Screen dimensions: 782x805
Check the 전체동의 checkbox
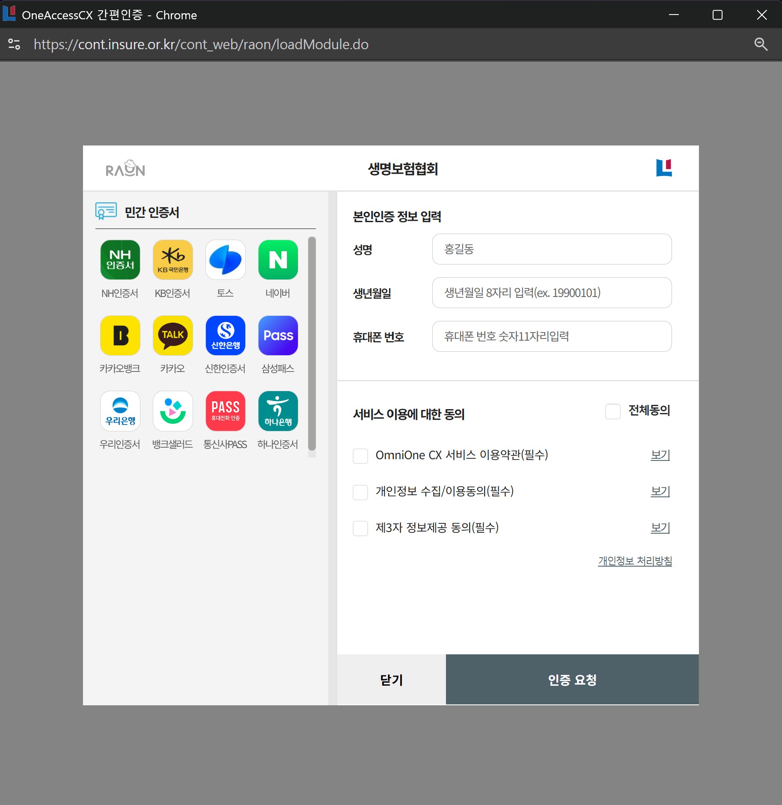click(613, 411)
